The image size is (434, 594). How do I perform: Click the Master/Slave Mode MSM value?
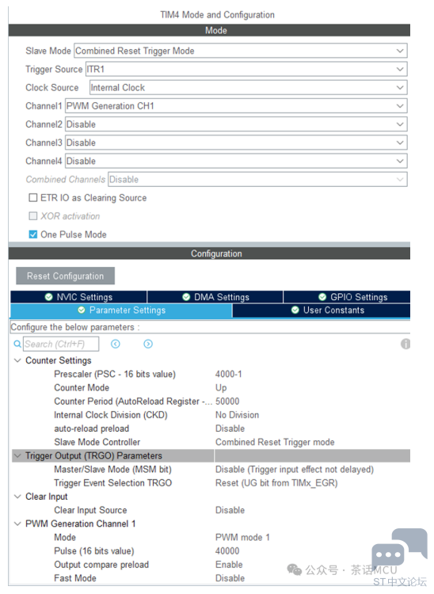click(295, 470)
